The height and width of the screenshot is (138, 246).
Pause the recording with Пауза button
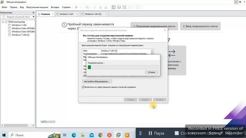point(156,133)
